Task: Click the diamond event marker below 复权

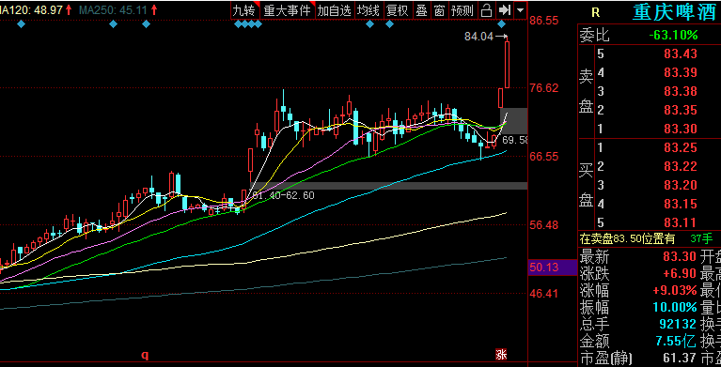Action: coord(389,23)
